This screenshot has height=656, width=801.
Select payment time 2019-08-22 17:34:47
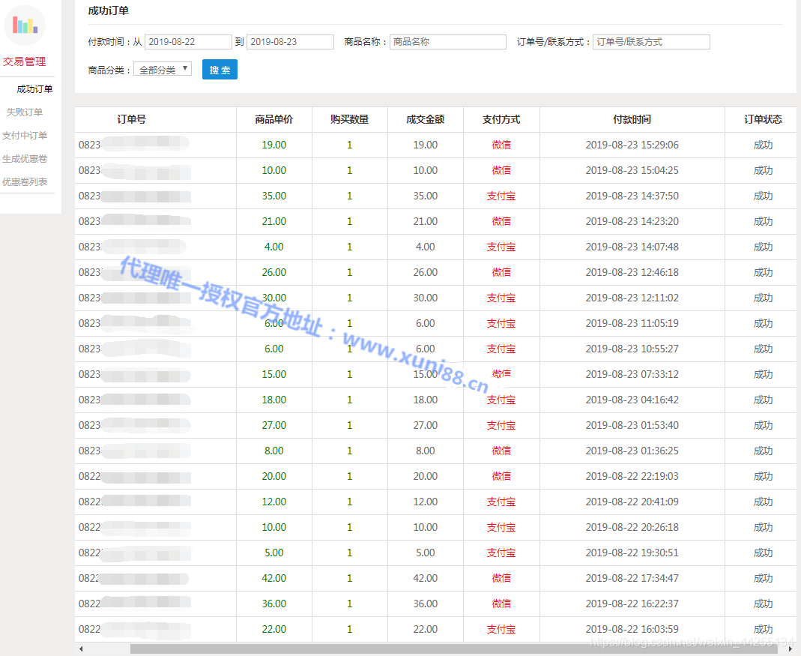point(632,578)
